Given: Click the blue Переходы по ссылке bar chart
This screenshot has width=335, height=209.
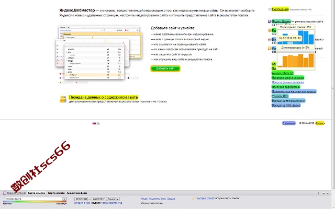Looking at the screenshot, I should tap(296, 37).
